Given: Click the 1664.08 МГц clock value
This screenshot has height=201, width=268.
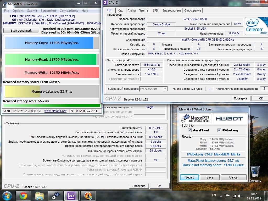Looking at the screenshot, I should click(152, 65).
